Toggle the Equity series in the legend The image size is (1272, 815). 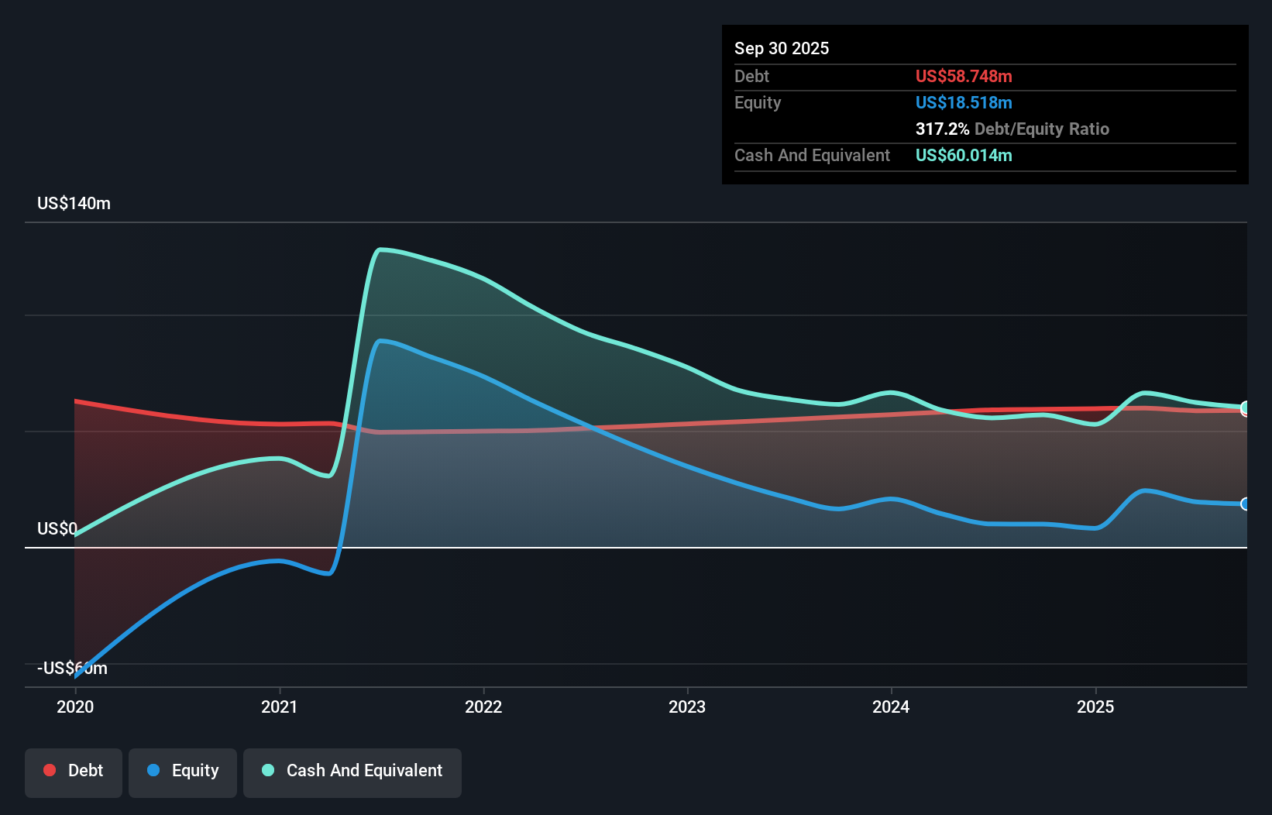(183, 772)
